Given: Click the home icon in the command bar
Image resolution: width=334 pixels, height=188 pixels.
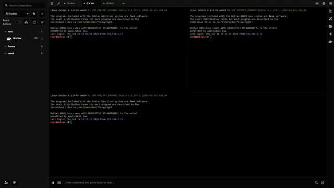Looking at the screenshot, I should pos(53,183).
